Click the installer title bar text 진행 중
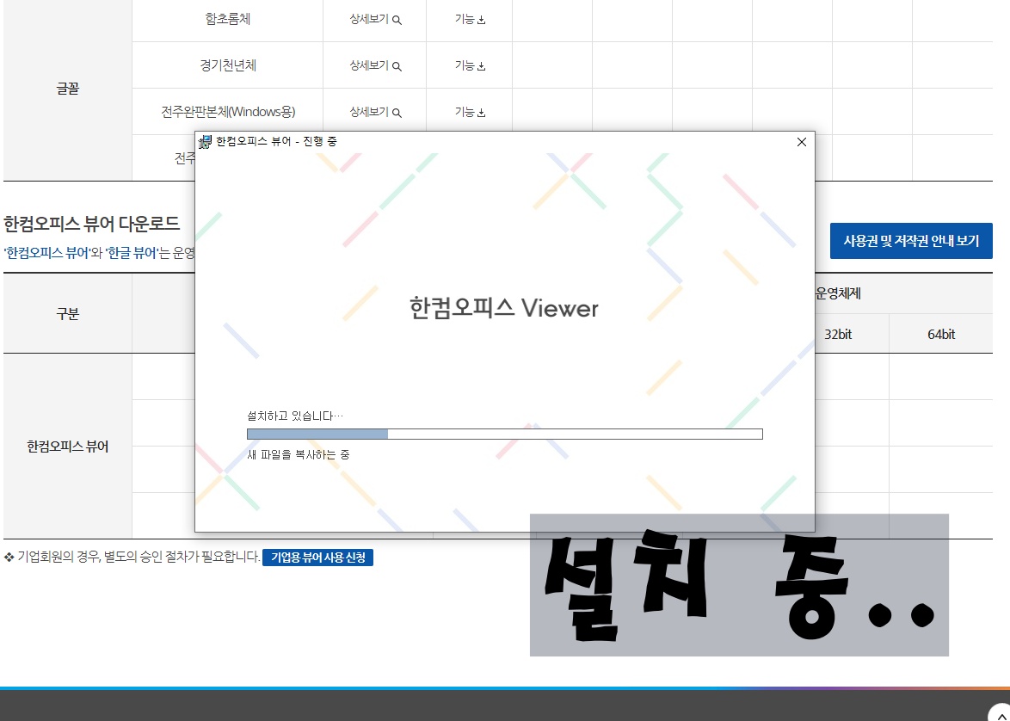Image resolution: width=1010 pixels, height=721 pixels. click(x=320, y=141)
